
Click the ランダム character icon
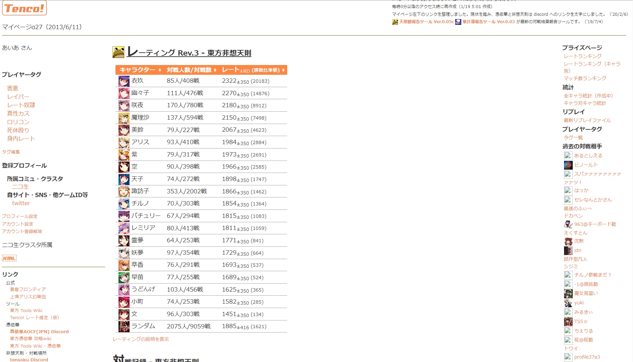[124, 326]
